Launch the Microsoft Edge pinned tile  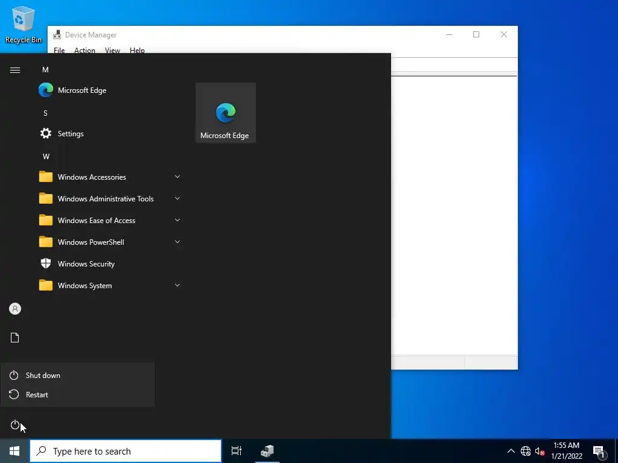pos(226,113)
